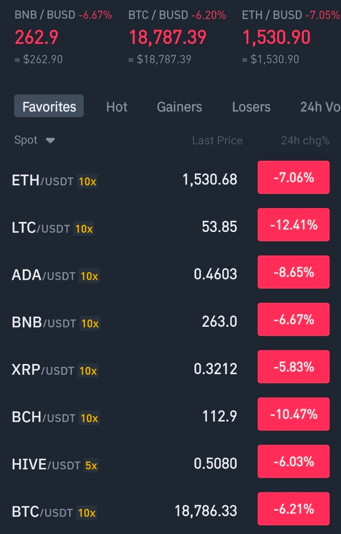Screen dimensions: 341x534
Task: Click the 10x margin tag on BTC/USDT
Action: click(86, 513)
